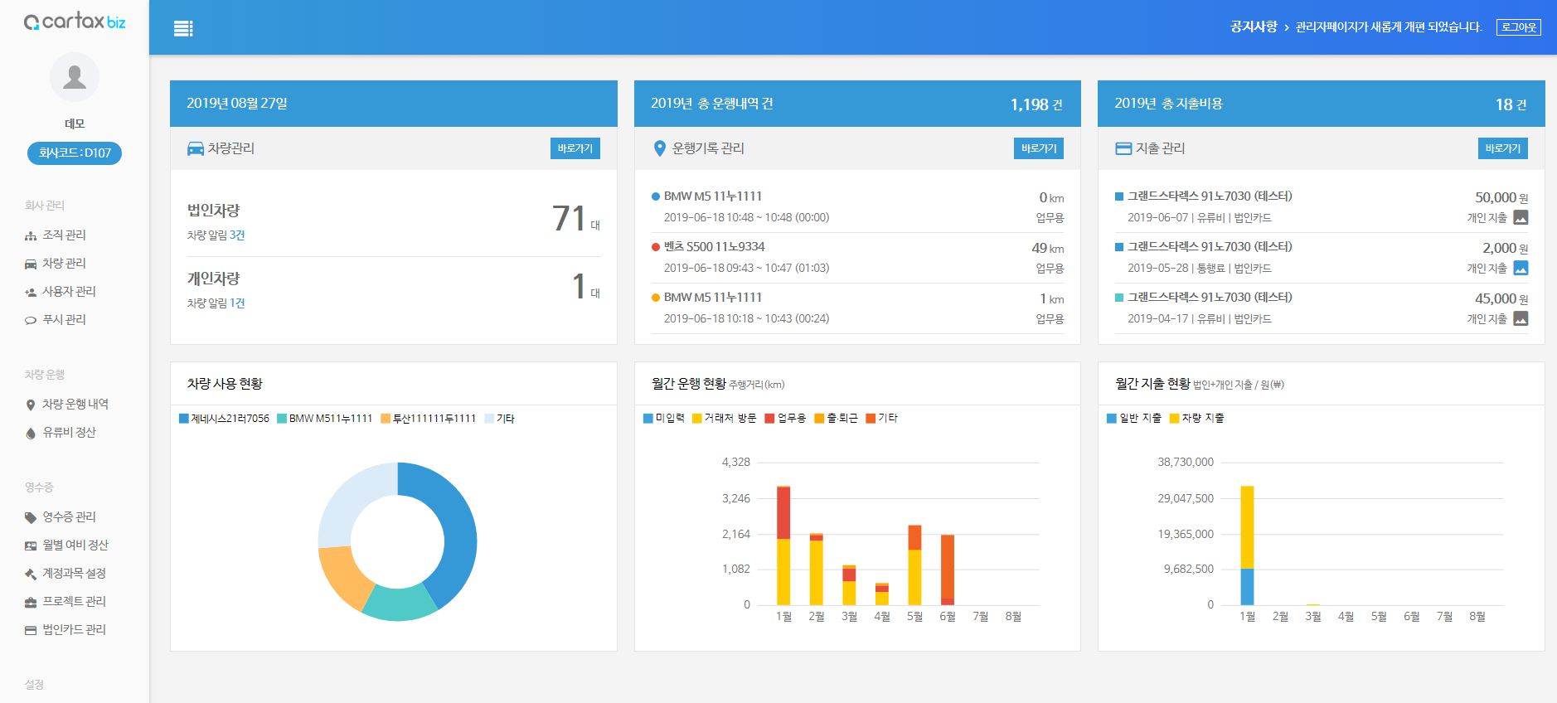The width and height of the screenshot is (1557, 703).
Task: Open 법인카드 관리 menu item
Action: point(74,630)
